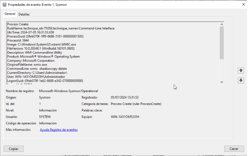Viewport: 248px width, 156px height.
Task: Close the Propiedades de evento window
Action: coord(243,4)
